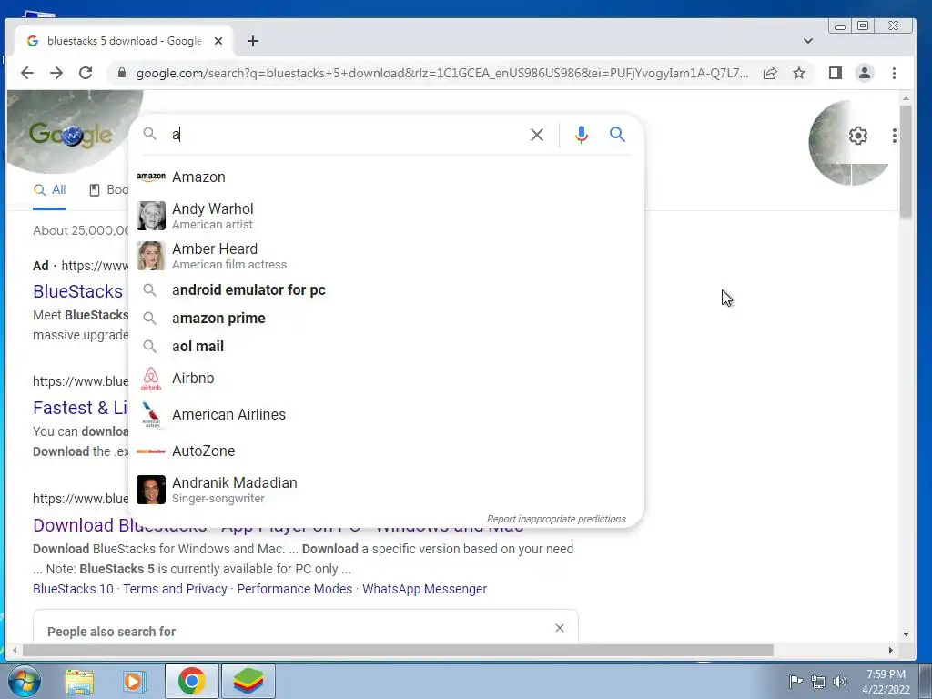Open the Terms and Privacy sitelink
This screenshot has height=699, width=932.
175,589
